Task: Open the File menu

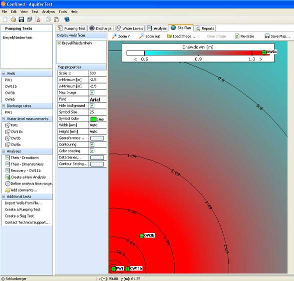Action: (x=4, y=11)
